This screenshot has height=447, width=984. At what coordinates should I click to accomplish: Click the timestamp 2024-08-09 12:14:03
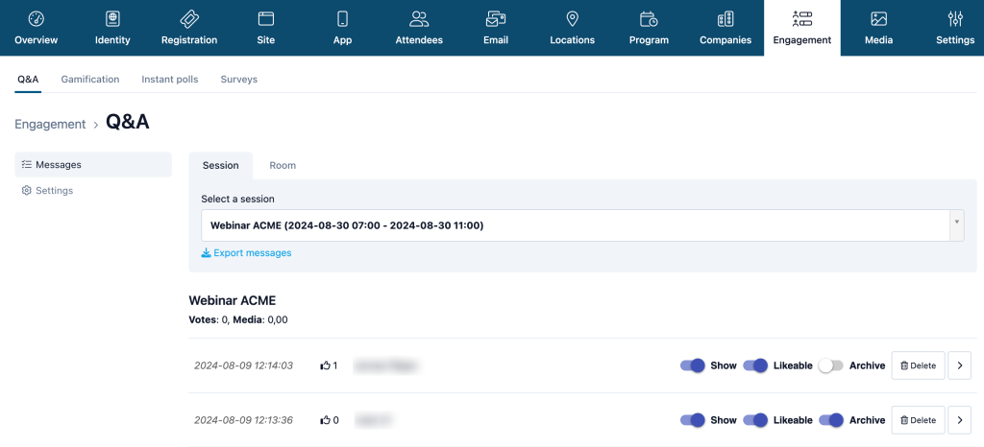(x=243, y=365)
